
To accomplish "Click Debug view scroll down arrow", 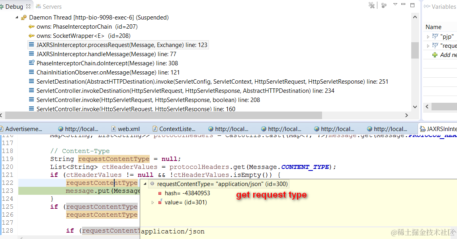I will tap(415, 107).
